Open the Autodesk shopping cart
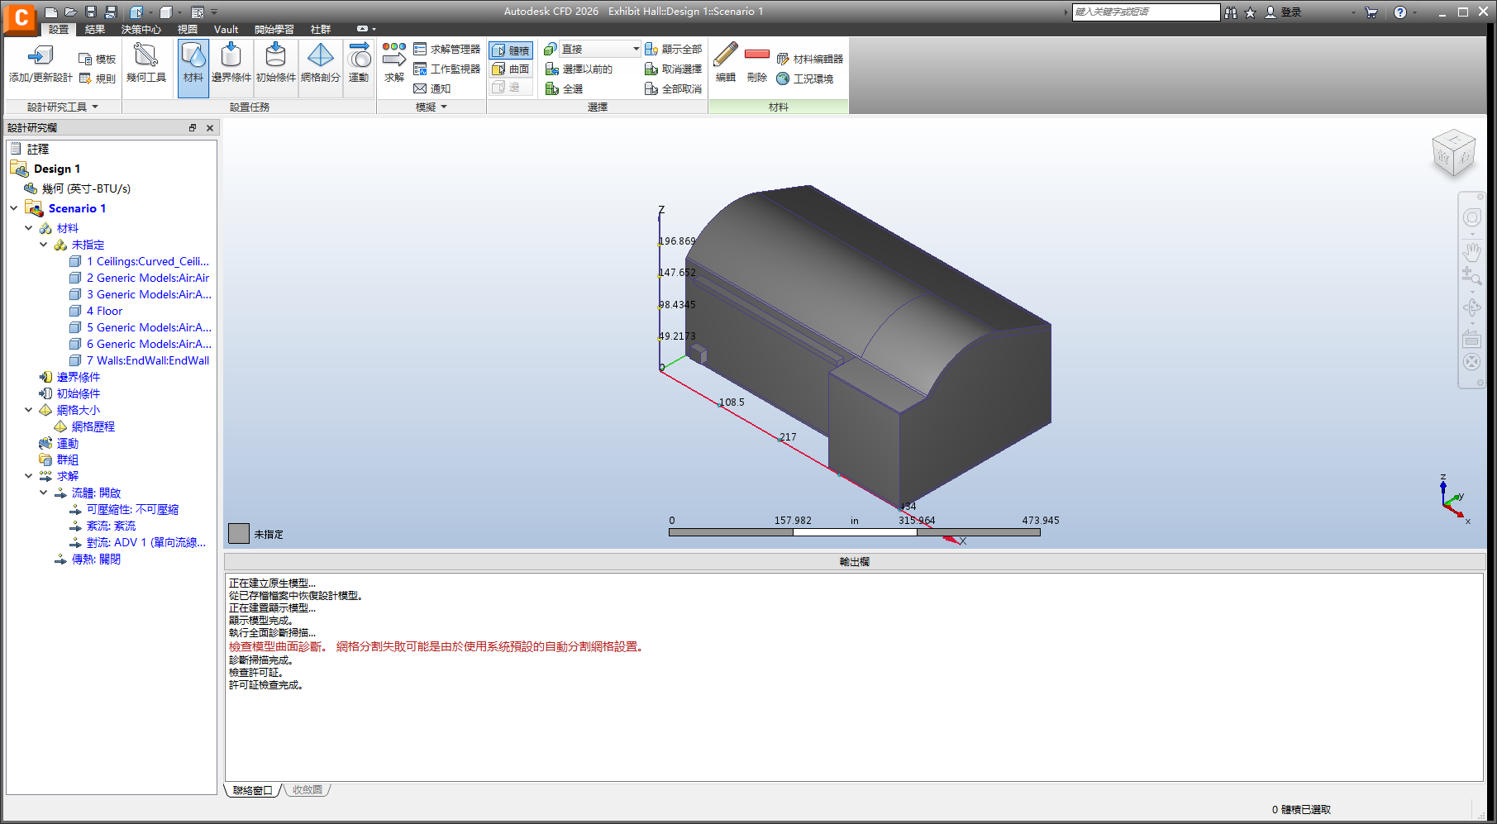The height and width of the screenshot is (824, 1497). coord(1371,12)
